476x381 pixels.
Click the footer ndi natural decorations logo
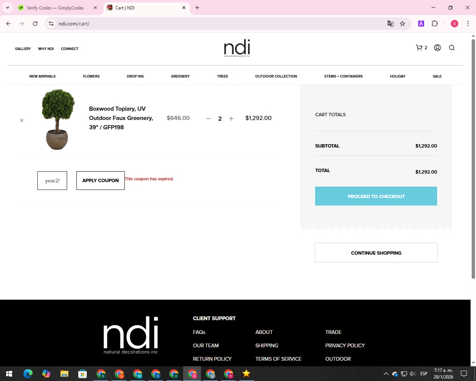(x=131, y=335)
